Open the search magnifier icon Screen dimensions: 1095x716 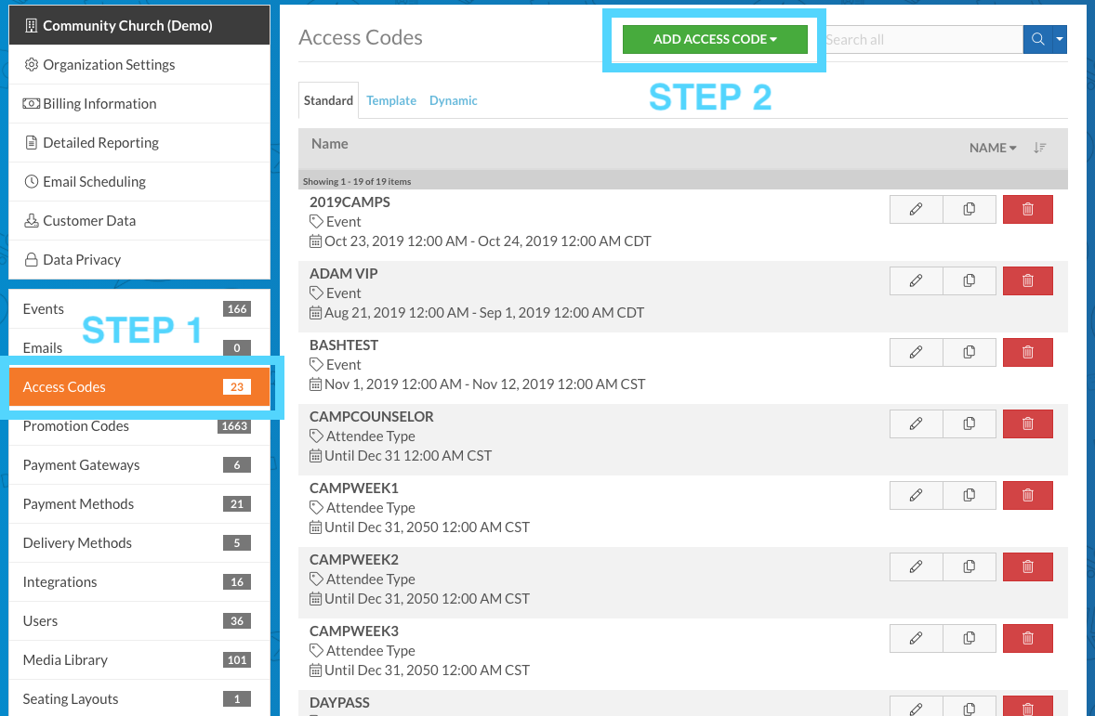[1036, 39]
